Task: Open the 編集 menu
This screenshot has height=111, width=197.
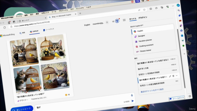Action: pos(26,15)
